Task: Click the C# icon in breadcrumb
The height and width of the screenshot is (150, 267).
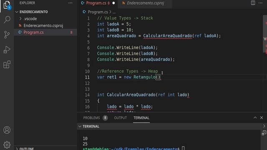Action: click(x=84, y=12)
